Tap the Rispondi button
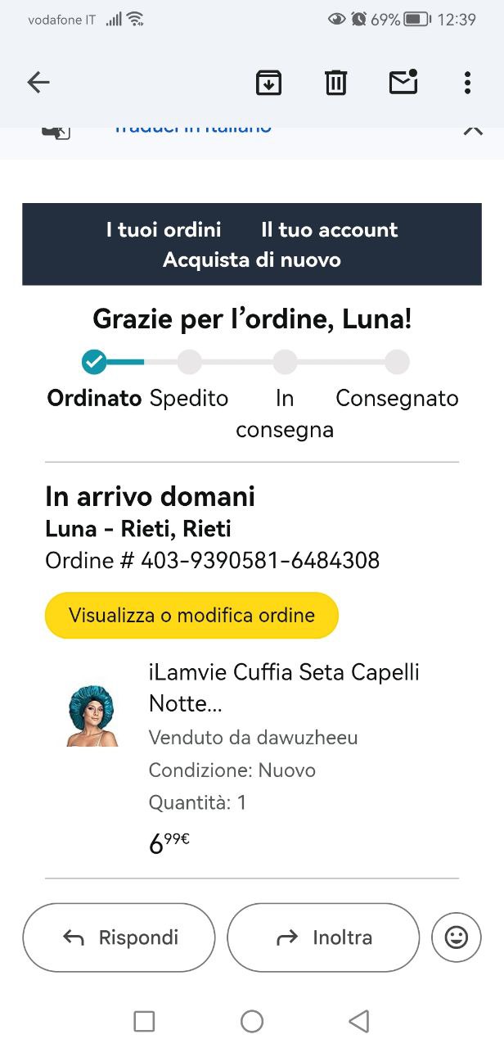Viewport: 504px width, 1048px height. [x=119, y=937]
